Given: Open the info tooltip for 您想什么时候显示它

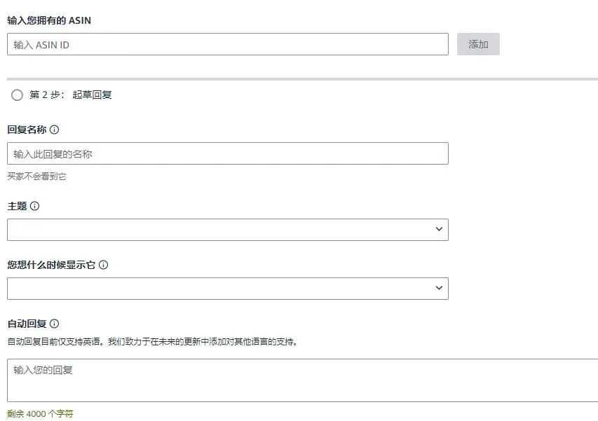Looking at the screenshot, I should coord(104,265).
